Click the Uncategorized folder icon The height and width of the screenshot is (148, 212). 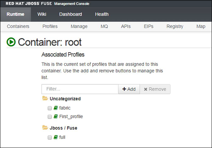(45, 99)
